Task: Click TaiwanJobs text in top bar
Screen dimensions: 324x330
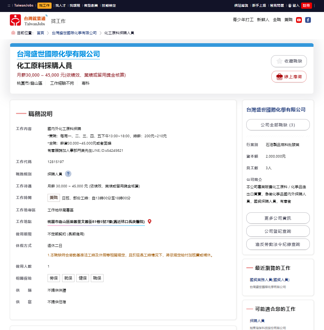Action: (24, 5)
